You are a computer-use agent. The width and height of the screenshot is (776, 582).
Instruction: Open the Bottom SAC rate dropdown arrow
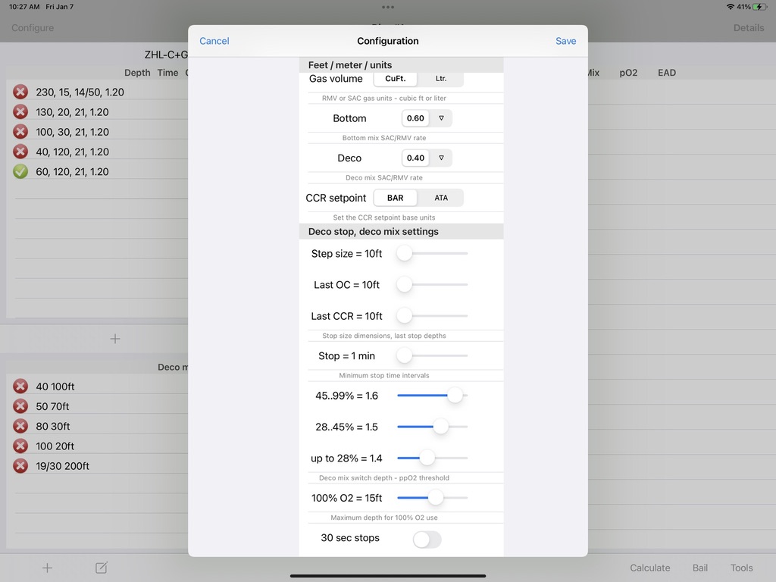click(441, 117)
